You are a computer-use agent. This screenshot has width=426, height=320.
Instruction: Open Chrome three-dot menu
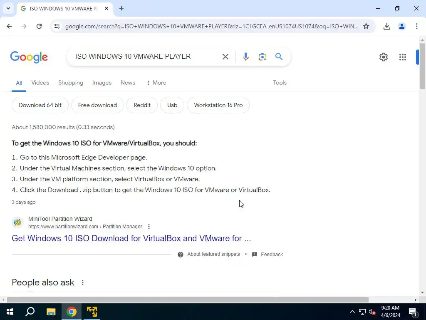(416, 26)
